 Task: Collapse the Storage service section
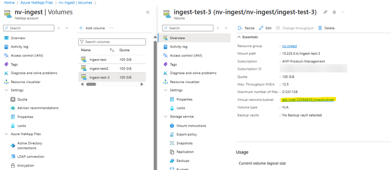(166, 116)
